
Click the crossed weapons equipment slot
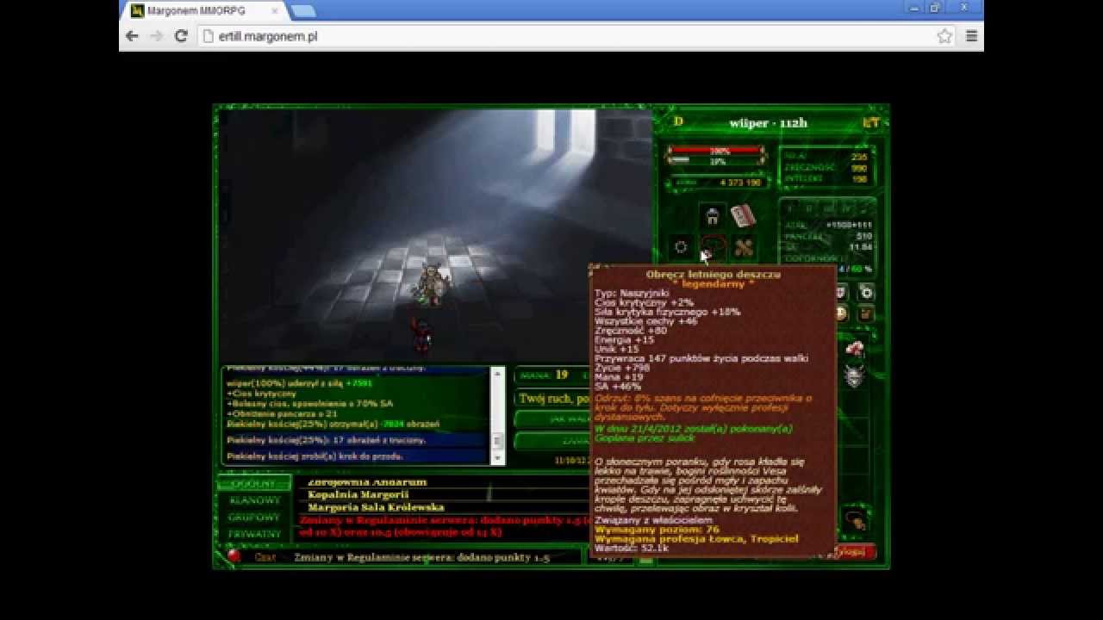click(743, 247)
